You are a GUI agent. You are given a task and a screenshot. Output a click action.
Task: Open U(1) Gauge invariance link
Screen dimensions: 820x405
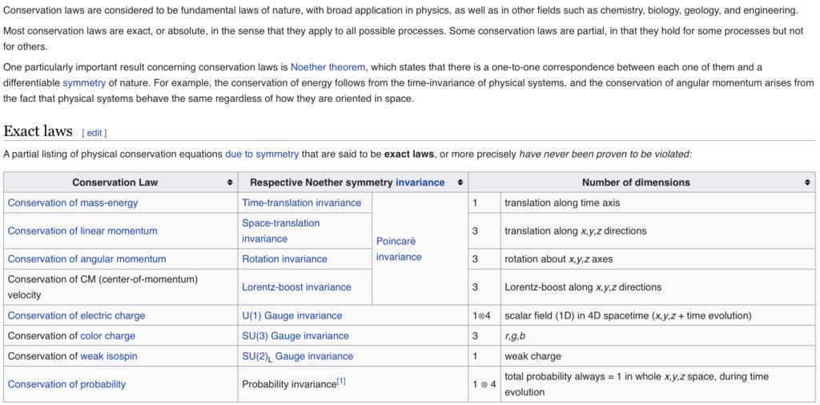click(291, 315)
